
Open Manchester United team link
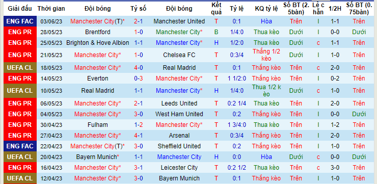coord(179,21)
